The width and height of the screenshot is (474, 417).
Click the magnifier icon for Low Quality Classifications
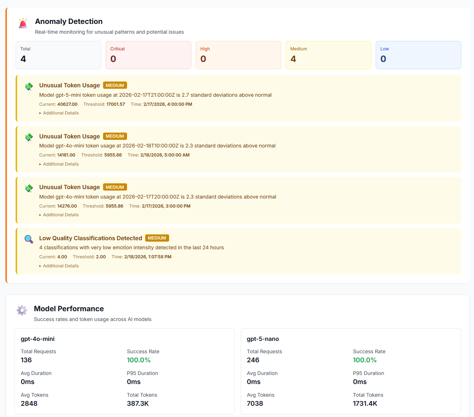29,239
